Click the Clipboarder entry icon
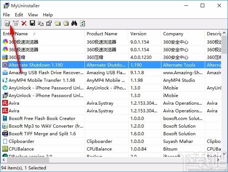 pyautogui.click(x=5, y=141)
